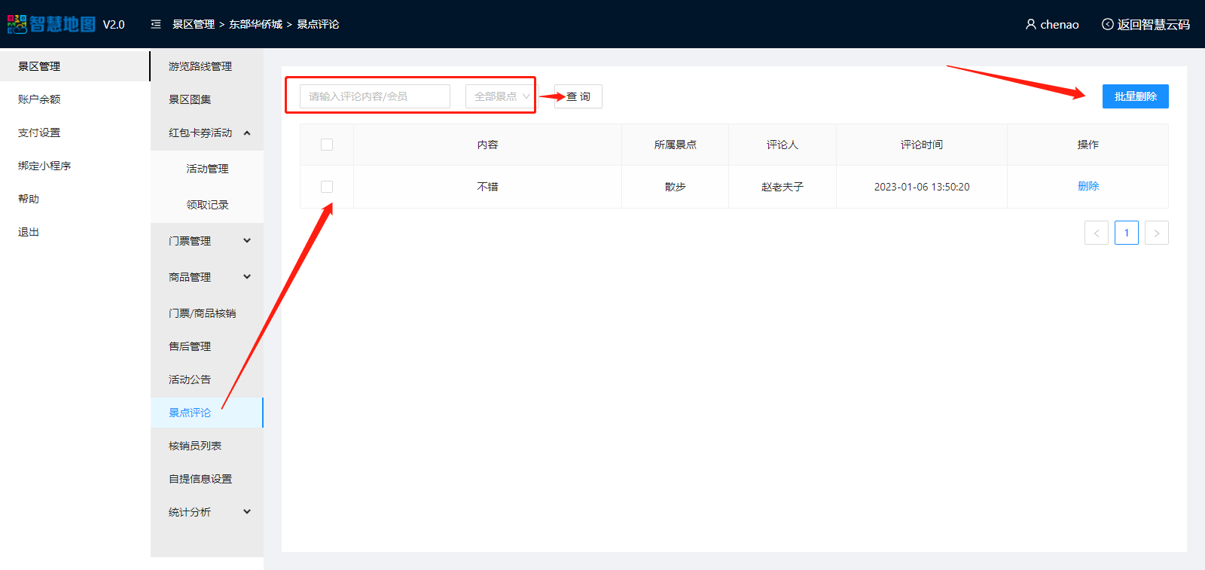Select 账户余额 in left sidebar
1205x570 pixels.
coord(39,99)
